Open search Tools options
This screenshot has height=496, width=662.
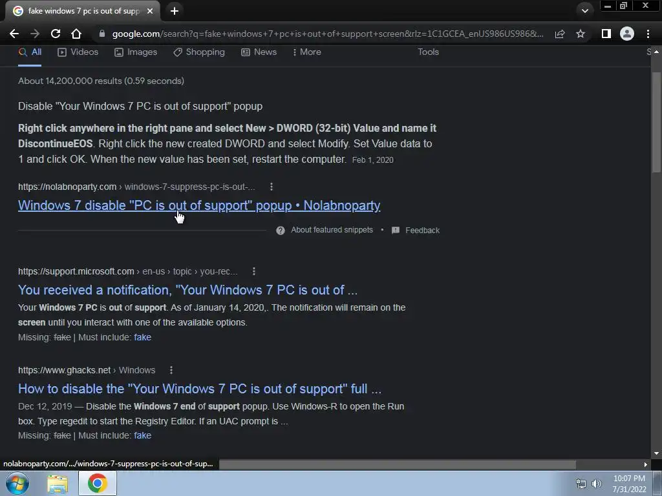click(428, 52)
